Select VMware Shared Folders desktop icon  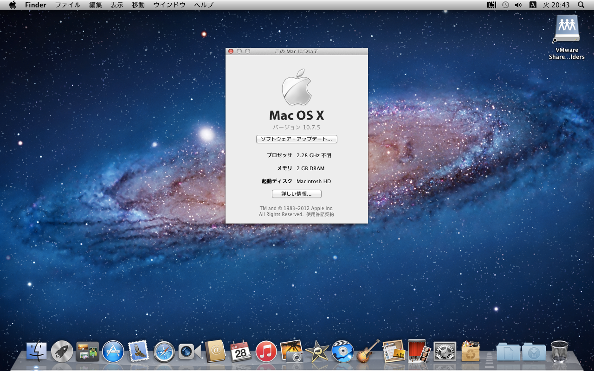pos(567,37)
